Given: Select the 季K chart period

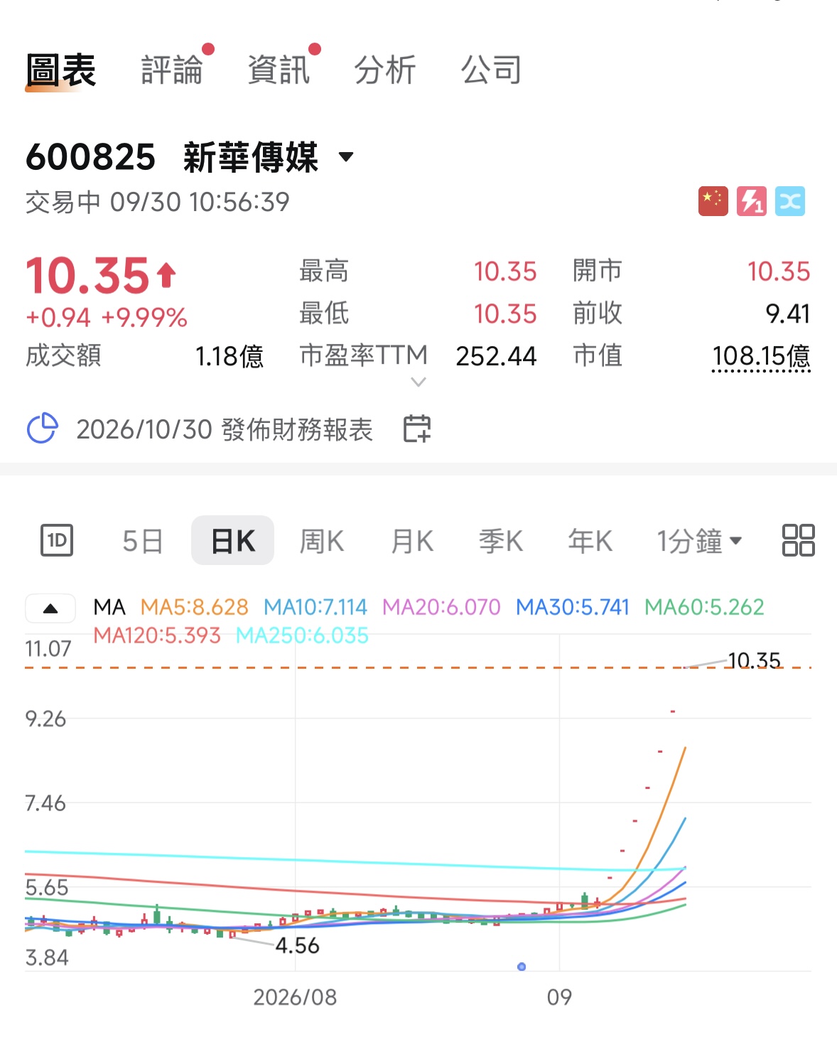Looking at the screenshot, I should coord(501,542).
